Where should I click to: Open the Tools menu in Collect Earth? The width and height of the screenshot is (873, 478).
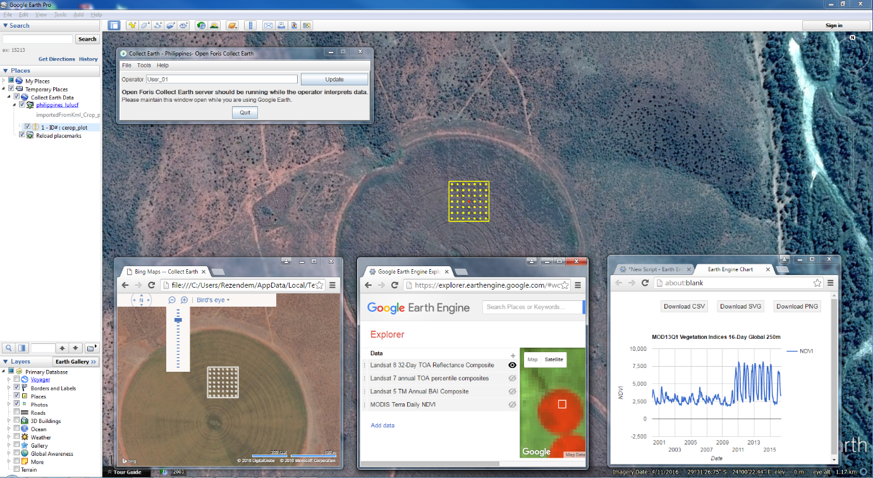[x=144, y=65]
